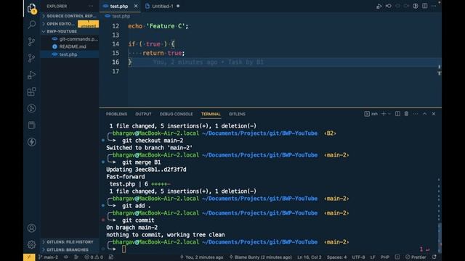Click 'nothing to commit, working tree clean' text
465x261 pixels.
[x=165, y=235]
